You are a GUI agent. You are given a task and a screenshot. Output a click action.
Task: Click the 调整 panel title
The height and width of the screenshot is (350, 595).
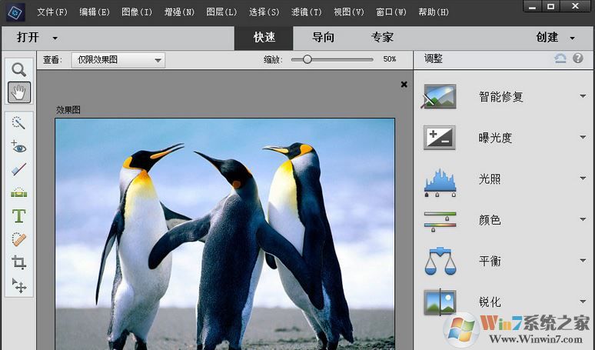pos(434,58)
